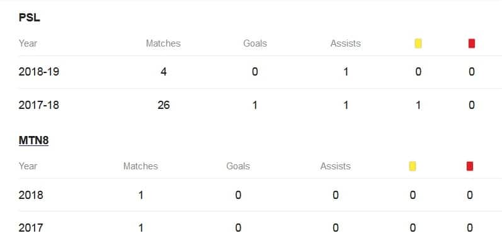
Task: Select the 2017-18 season row label
Action: click(39, 105)
